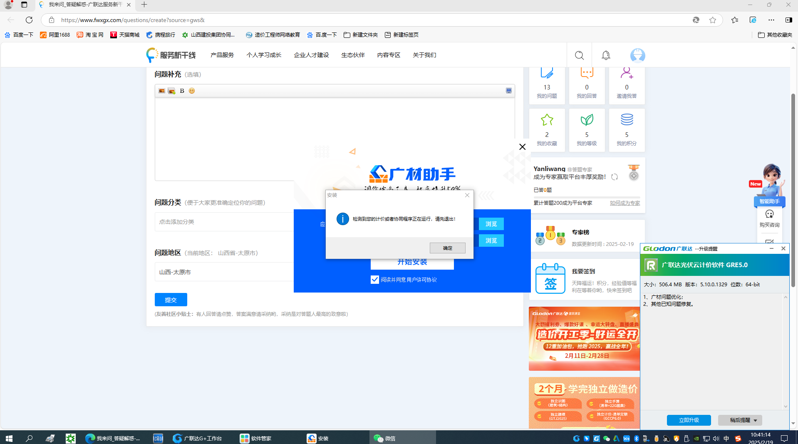Image resolution: width=798 pixels, height=444 pixels.
Task: Click 确定 in the install dialog
Action: tap(448, 248)
